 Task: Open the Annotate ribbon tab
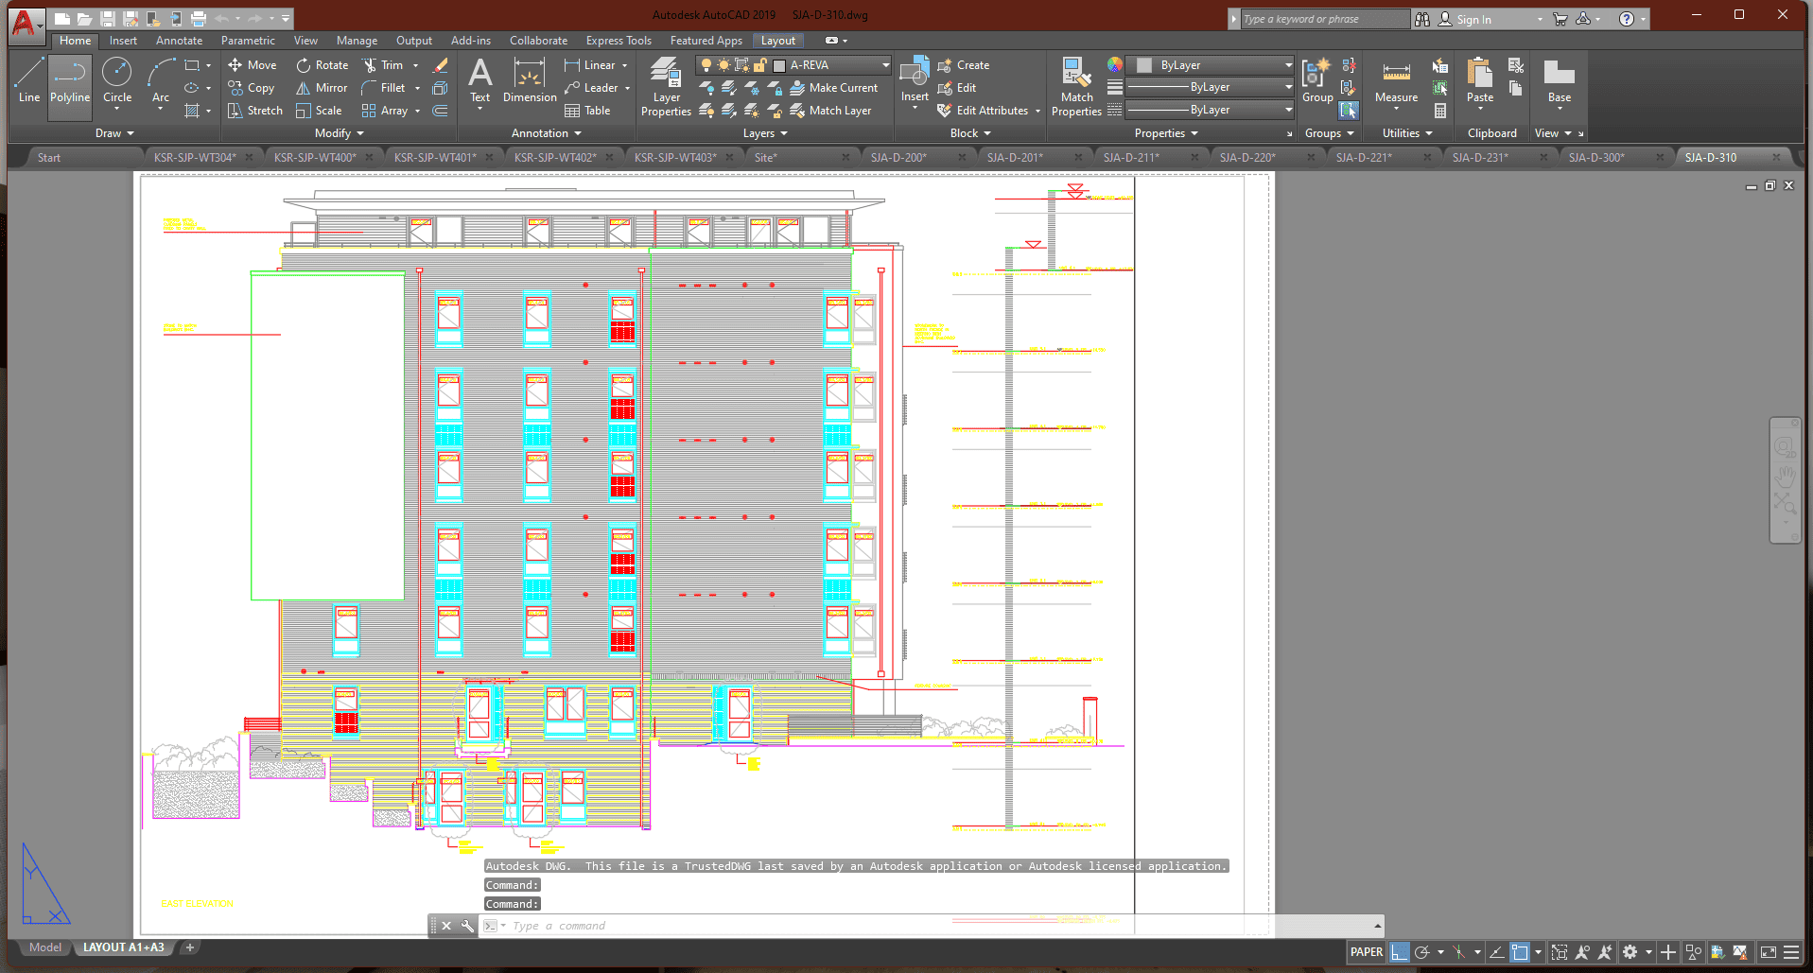pos(179,41)
